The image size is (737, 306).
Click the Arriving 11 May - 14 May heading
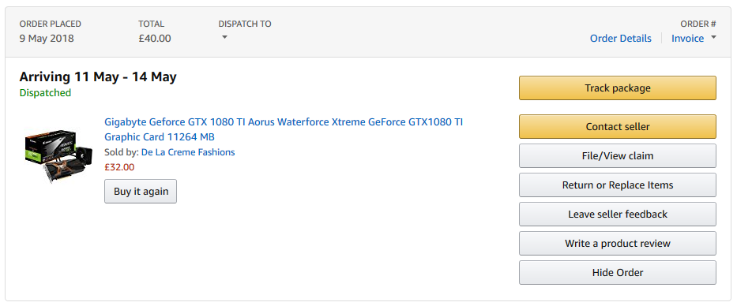pyautogui.click(x=98, y=76)
